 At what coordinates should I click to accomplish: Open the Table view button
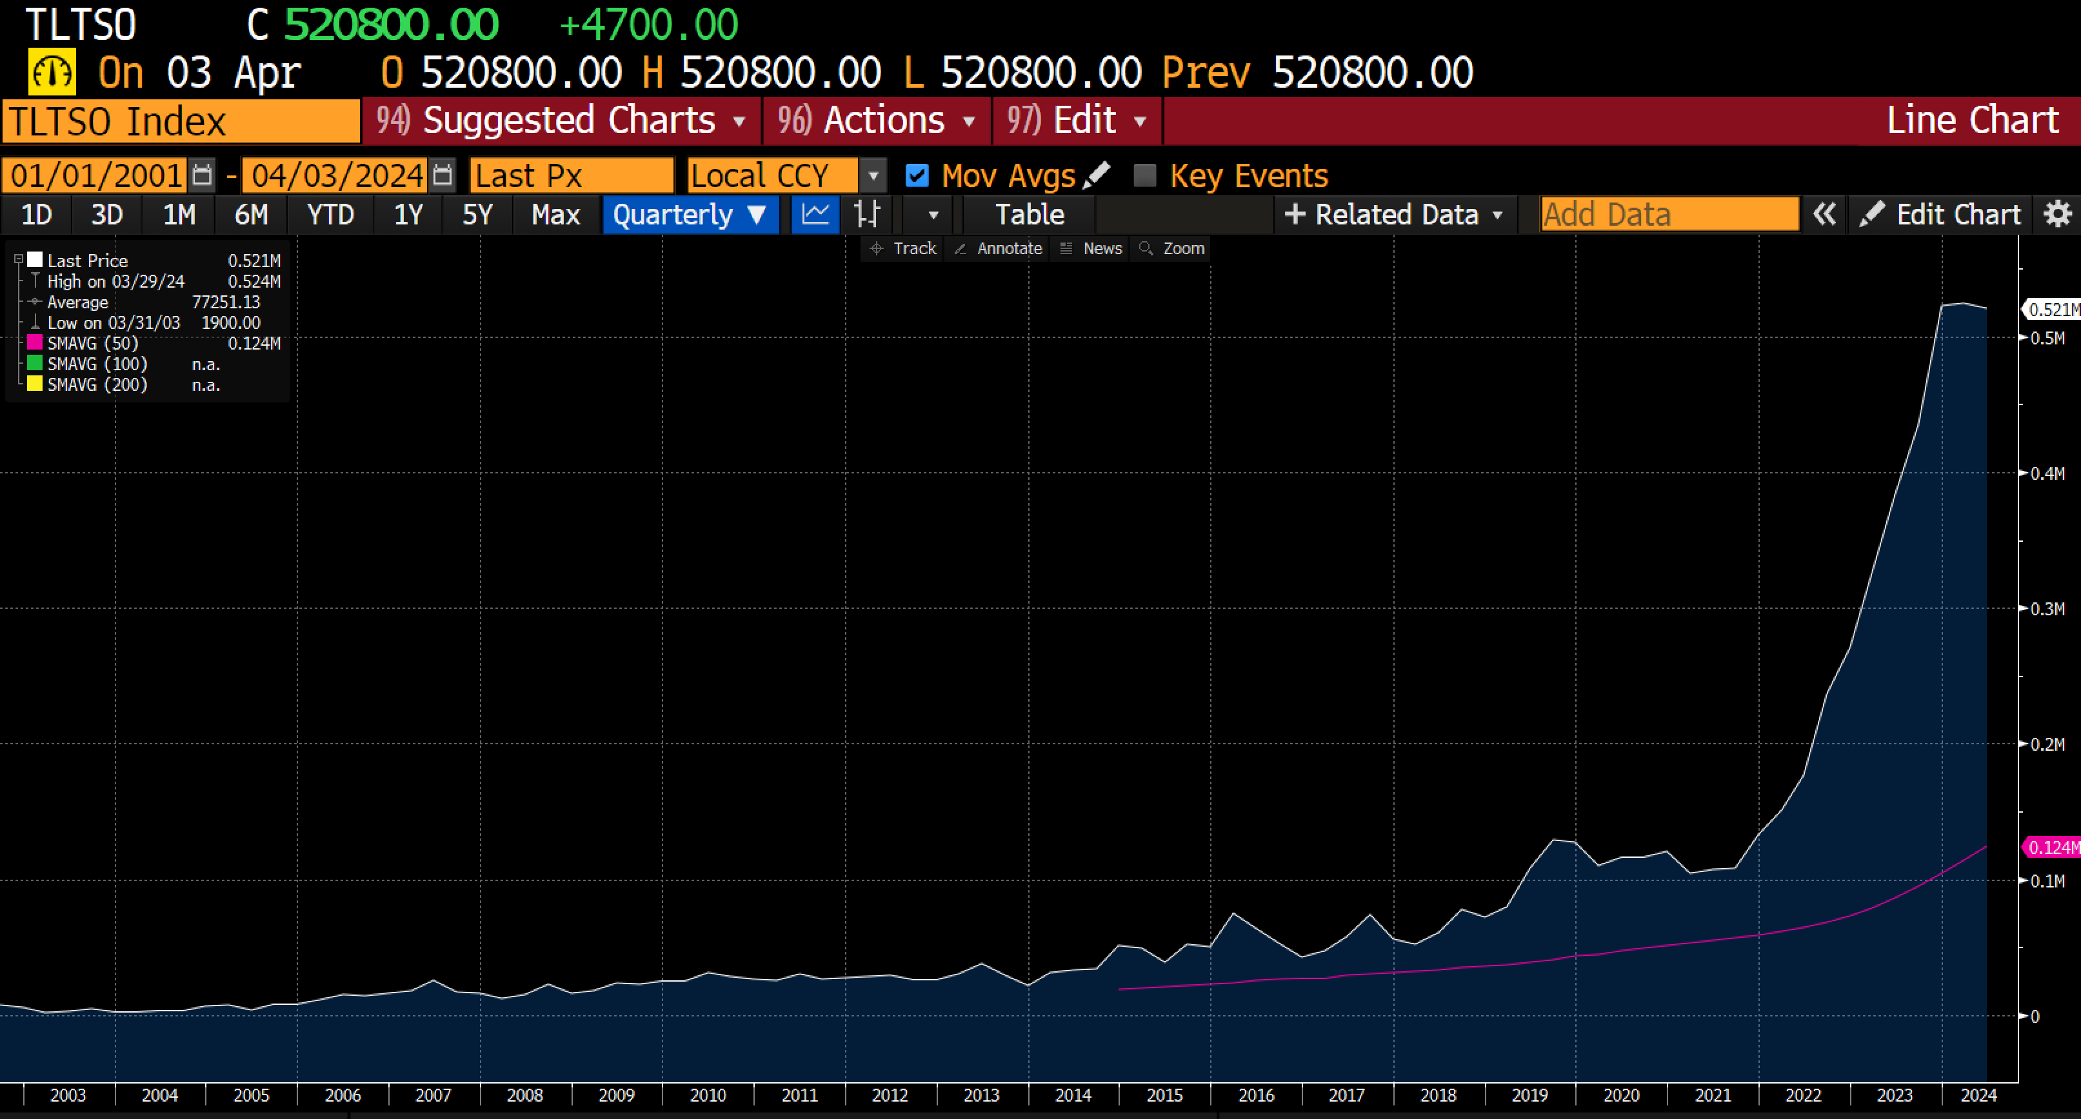pyautogui.click(x=1029, y=215)
